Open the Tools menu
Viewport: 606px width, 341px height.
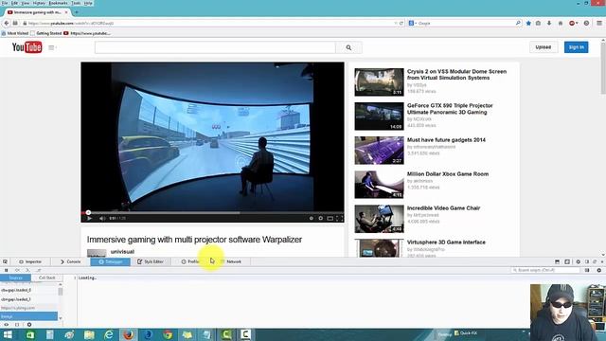pyautogui.click(x=76, y=3)
